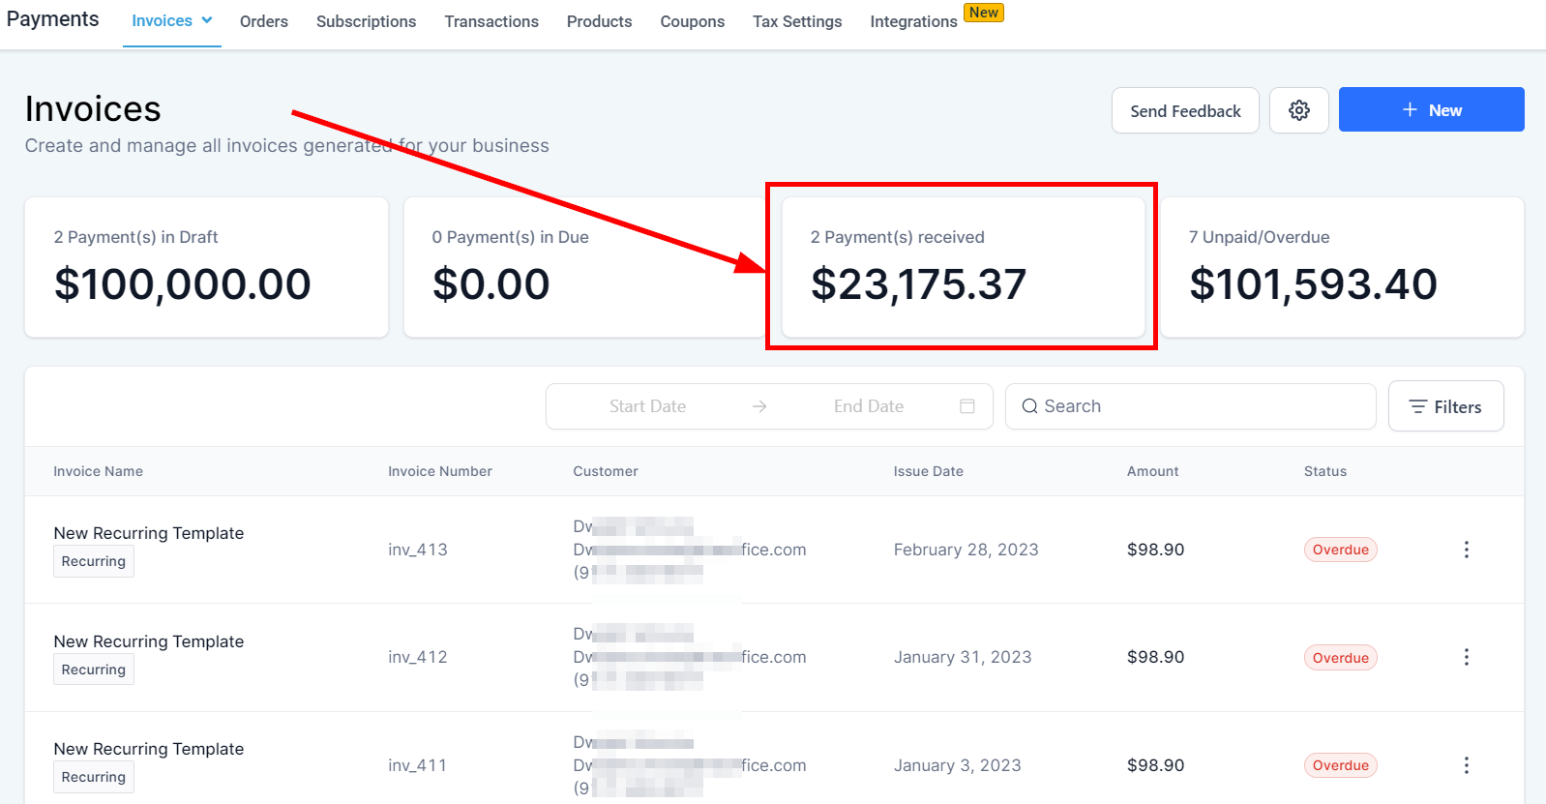Click the plus icon on New button
Screen dimensions: 1546x804
tap(1410, 110)
